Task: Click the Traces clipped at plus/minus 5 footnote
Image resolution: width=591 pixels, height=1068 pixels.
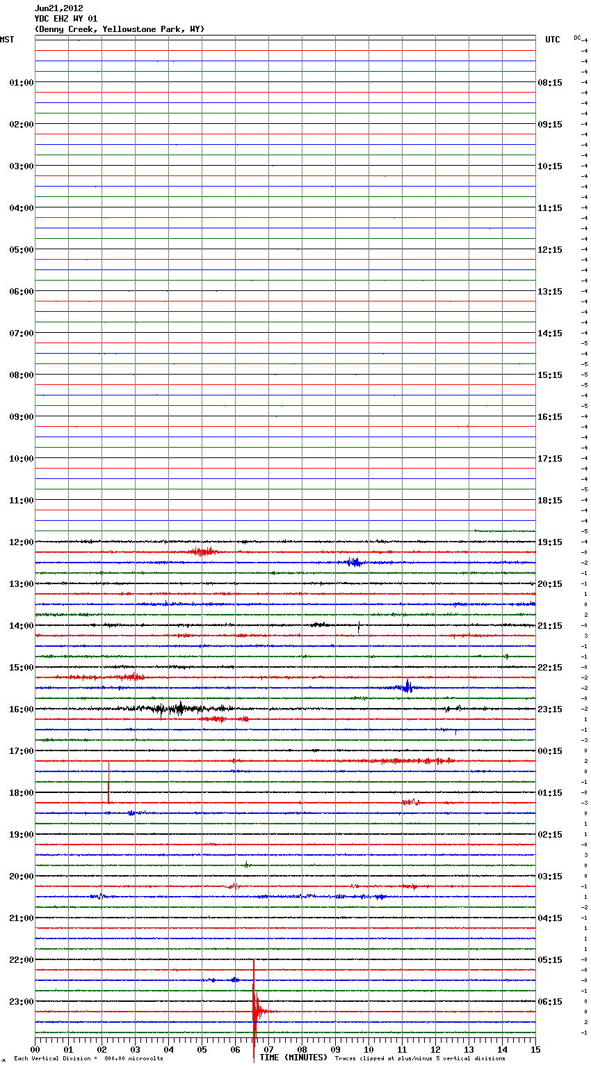Action: click(420, 1058)
